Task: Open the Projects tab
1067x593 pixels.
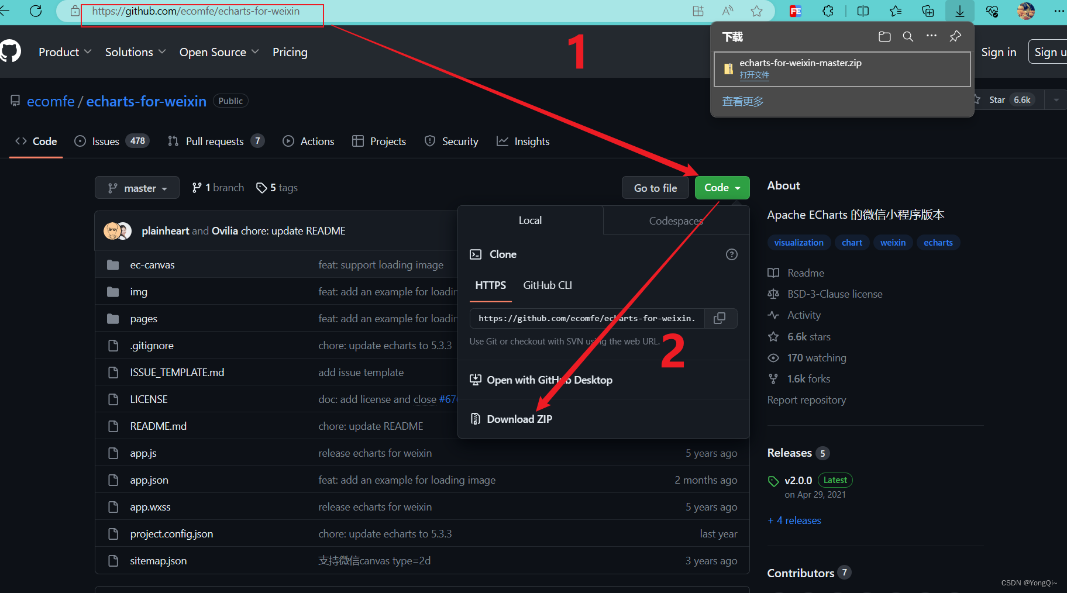Action: click(379, 141)
